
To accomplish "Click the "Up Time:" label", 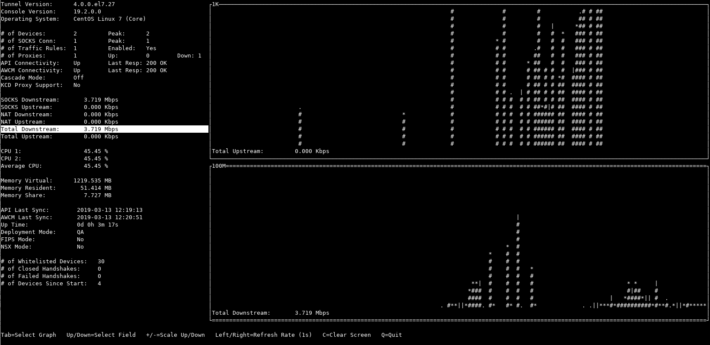I will click(x=15, y=225).
